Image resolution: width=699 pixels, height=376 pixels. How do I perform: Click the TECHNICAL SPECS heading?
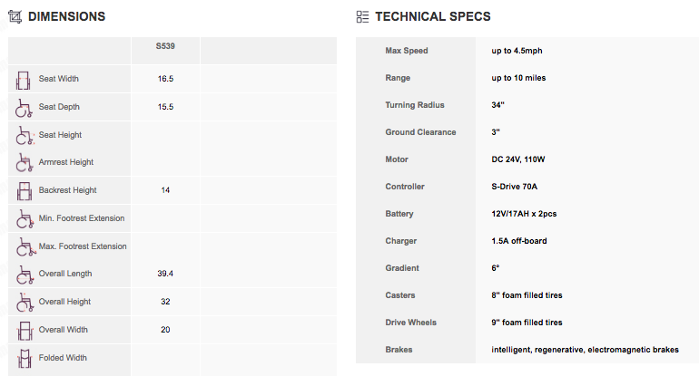[x=433, y=17]
